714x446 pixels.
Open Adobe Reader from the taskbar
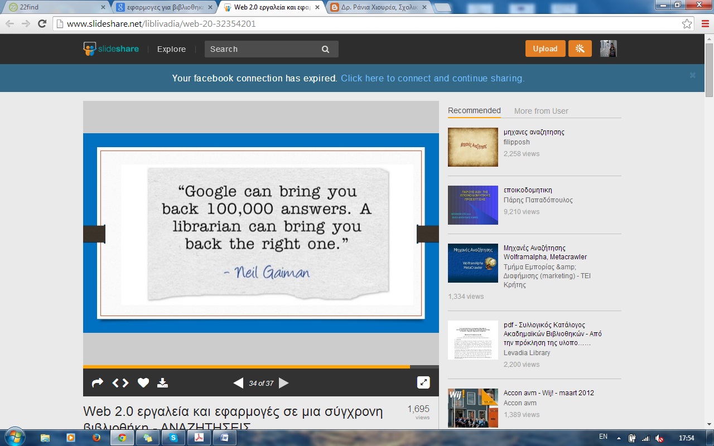click(x=199, y=438)
